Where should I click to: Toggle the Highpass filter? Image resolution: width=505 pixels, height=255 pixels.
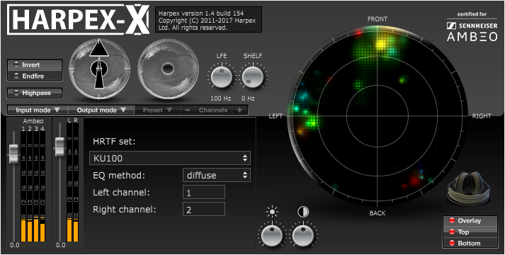(x=35, y=93)
